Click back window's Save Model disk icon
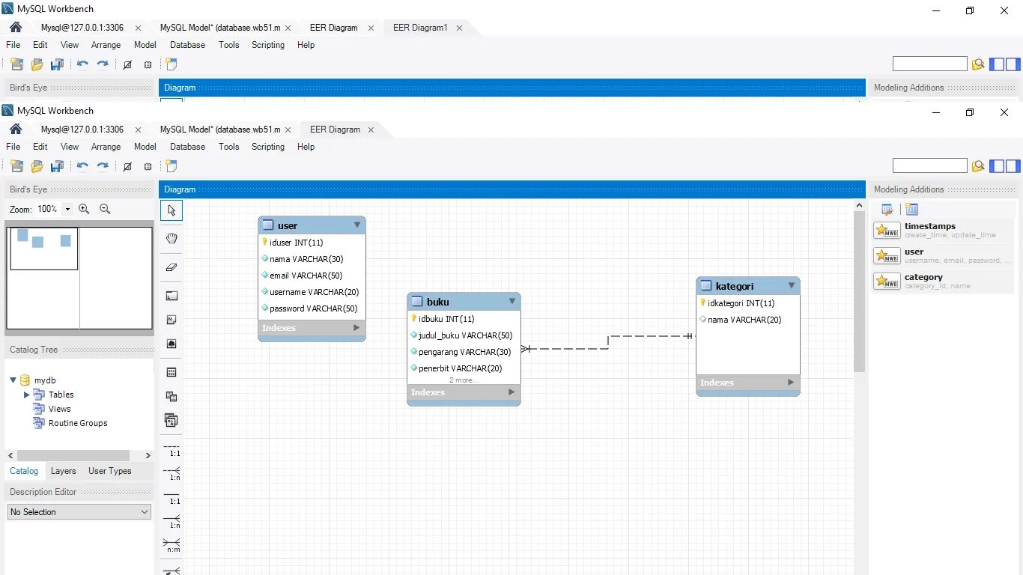The image size is (1023, 575). point(57,64)
